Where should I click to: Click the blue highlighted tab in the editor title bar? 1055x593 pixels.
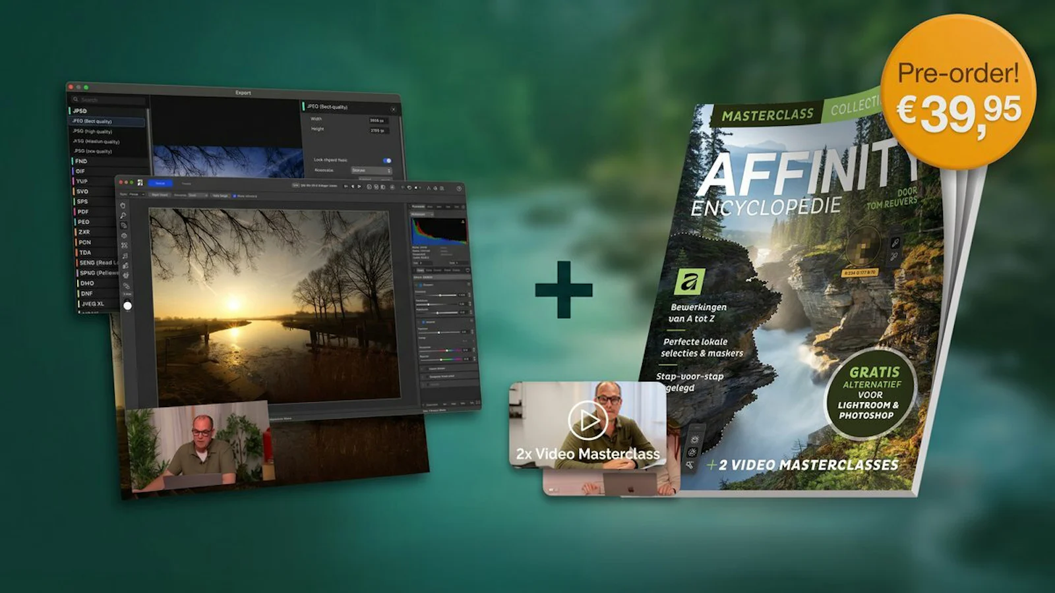click(x=160, y=183)
